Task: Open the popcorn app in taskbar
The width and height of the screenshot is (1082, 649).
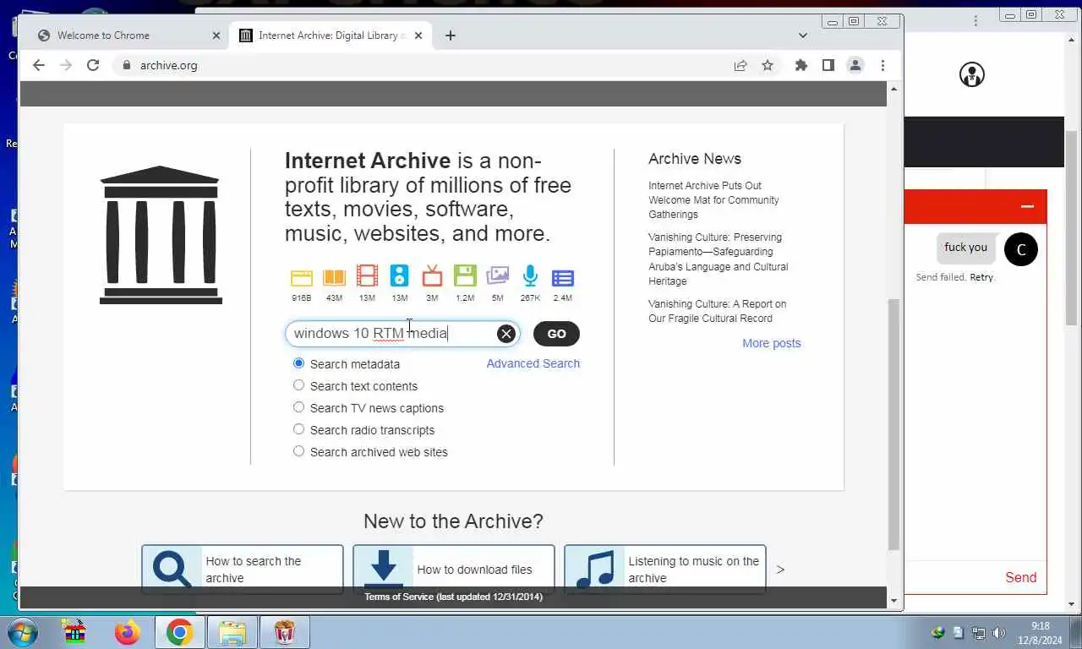Action: coord(285,632)
